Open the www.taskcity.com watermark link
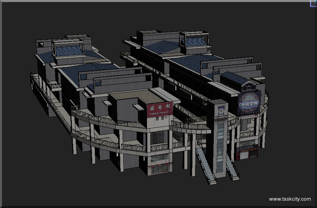The height and width of the screenshot is (208, 317). point(290,199)
